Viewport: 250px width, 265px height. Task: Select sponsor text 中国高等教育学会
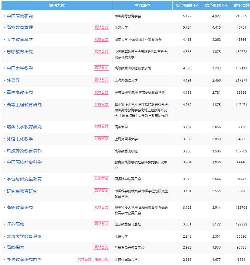click(128, 16)
